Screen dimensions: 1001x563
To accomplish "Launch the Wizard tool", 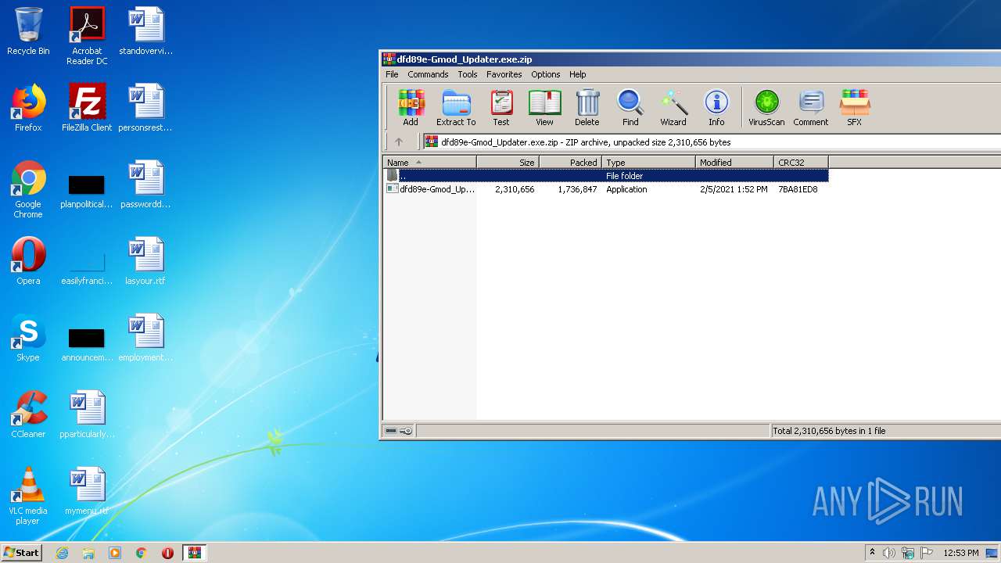I will 673,108.
